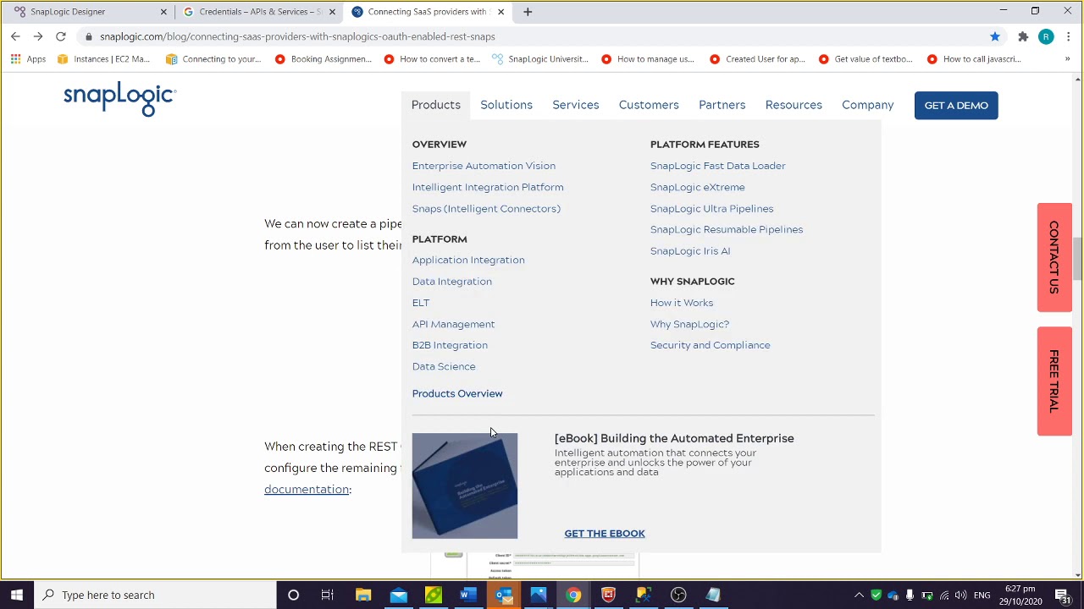Open Task View in the taskbar
1084x609 pixels.
click(328, 595)
